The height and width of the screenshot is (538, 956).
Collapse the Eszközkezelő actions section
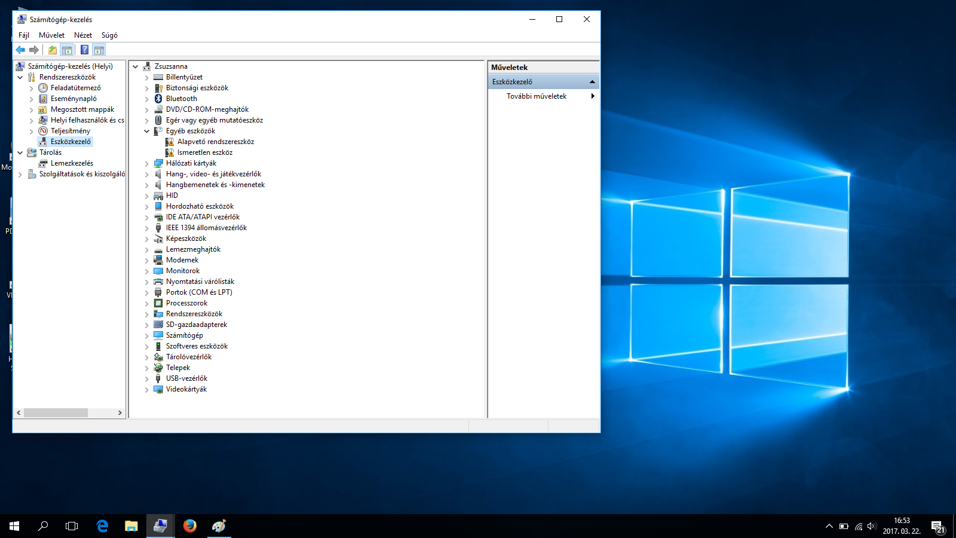(x=592, y=82)
